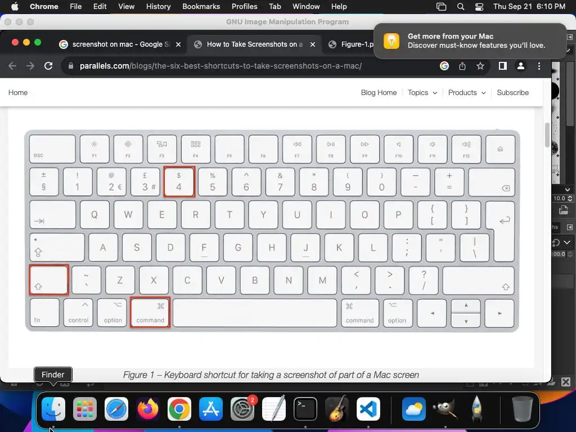576x432 pixels.
Task: Click GIMP's delete icon at bottom right
Action: (566, 382)
